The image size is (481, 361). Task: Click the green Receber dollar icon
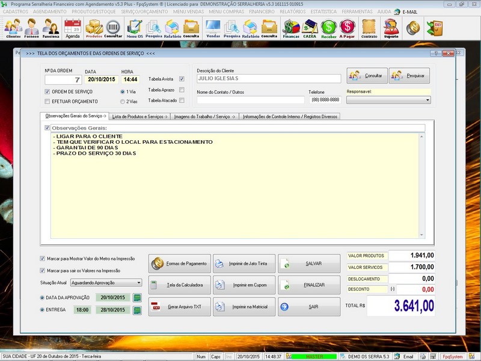point(329,28)
